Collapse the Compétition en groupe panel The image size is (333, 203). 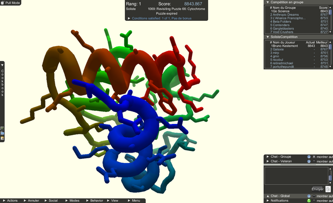267,2
